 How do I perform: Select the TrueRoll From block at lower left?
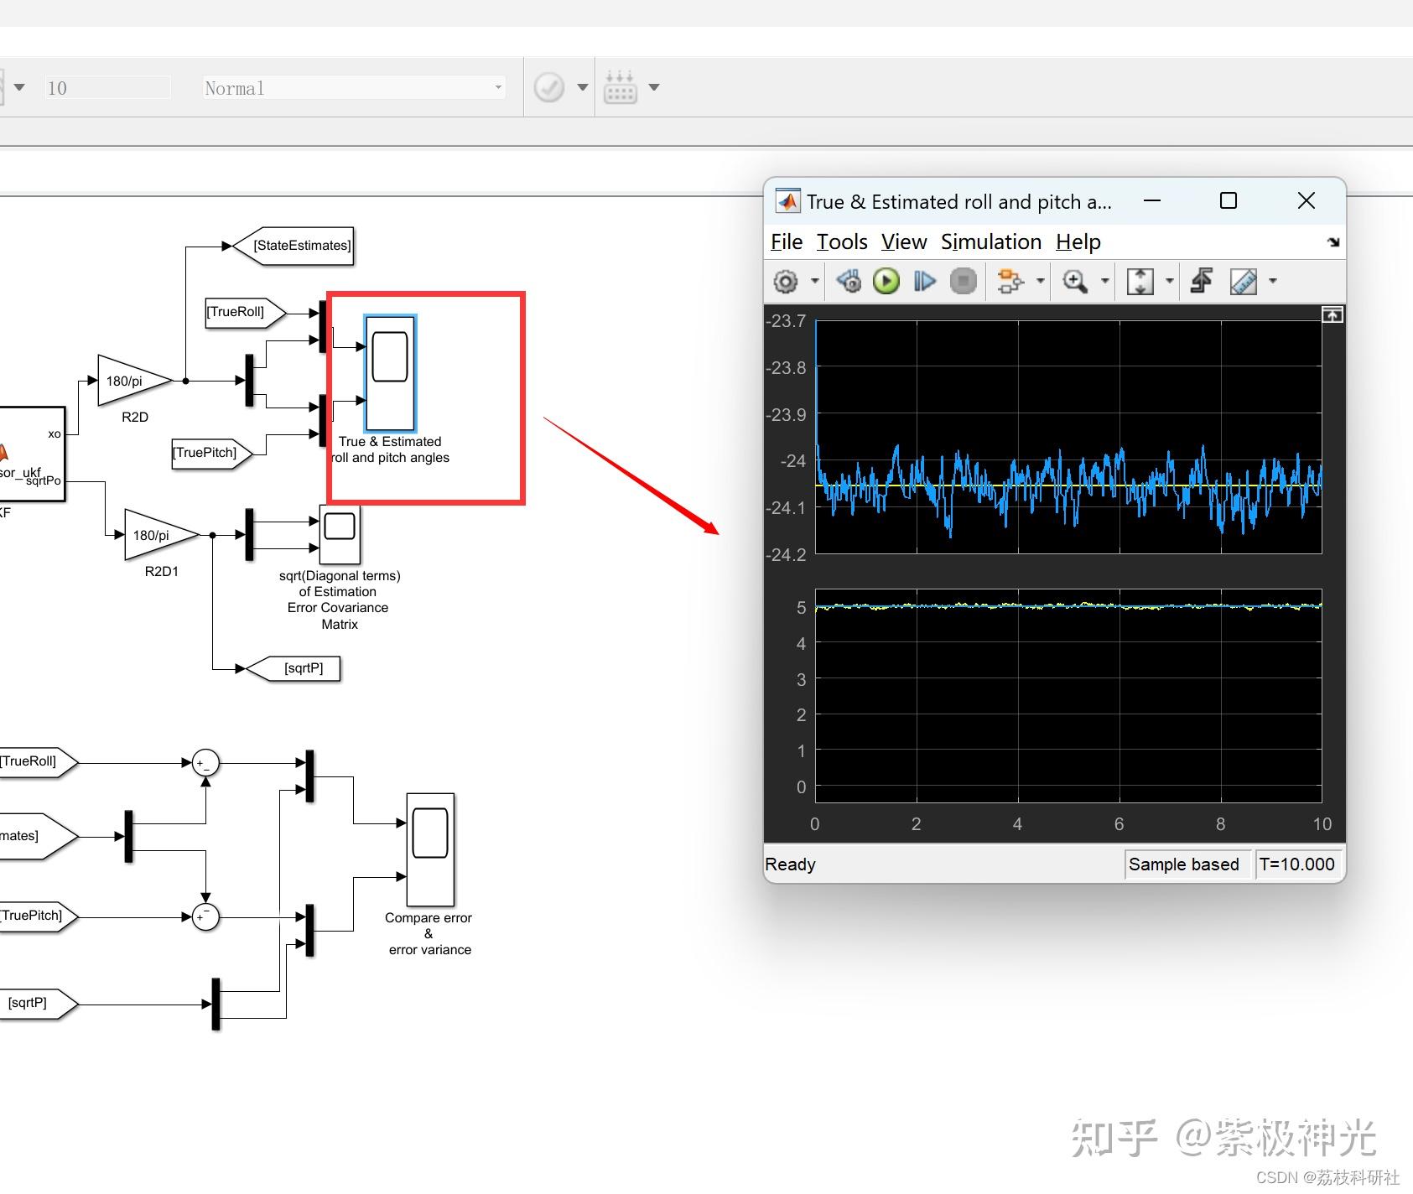click(x=39, y=761)
